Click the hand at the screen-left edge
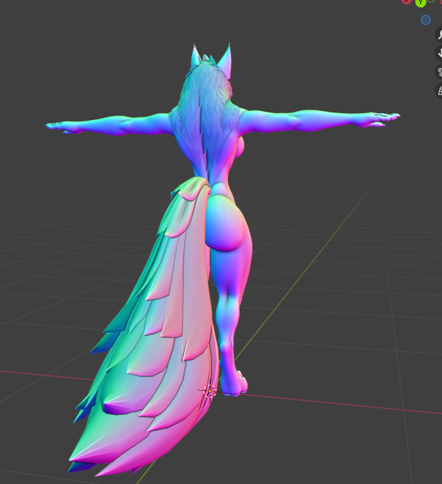 click(x=57, y=127)
